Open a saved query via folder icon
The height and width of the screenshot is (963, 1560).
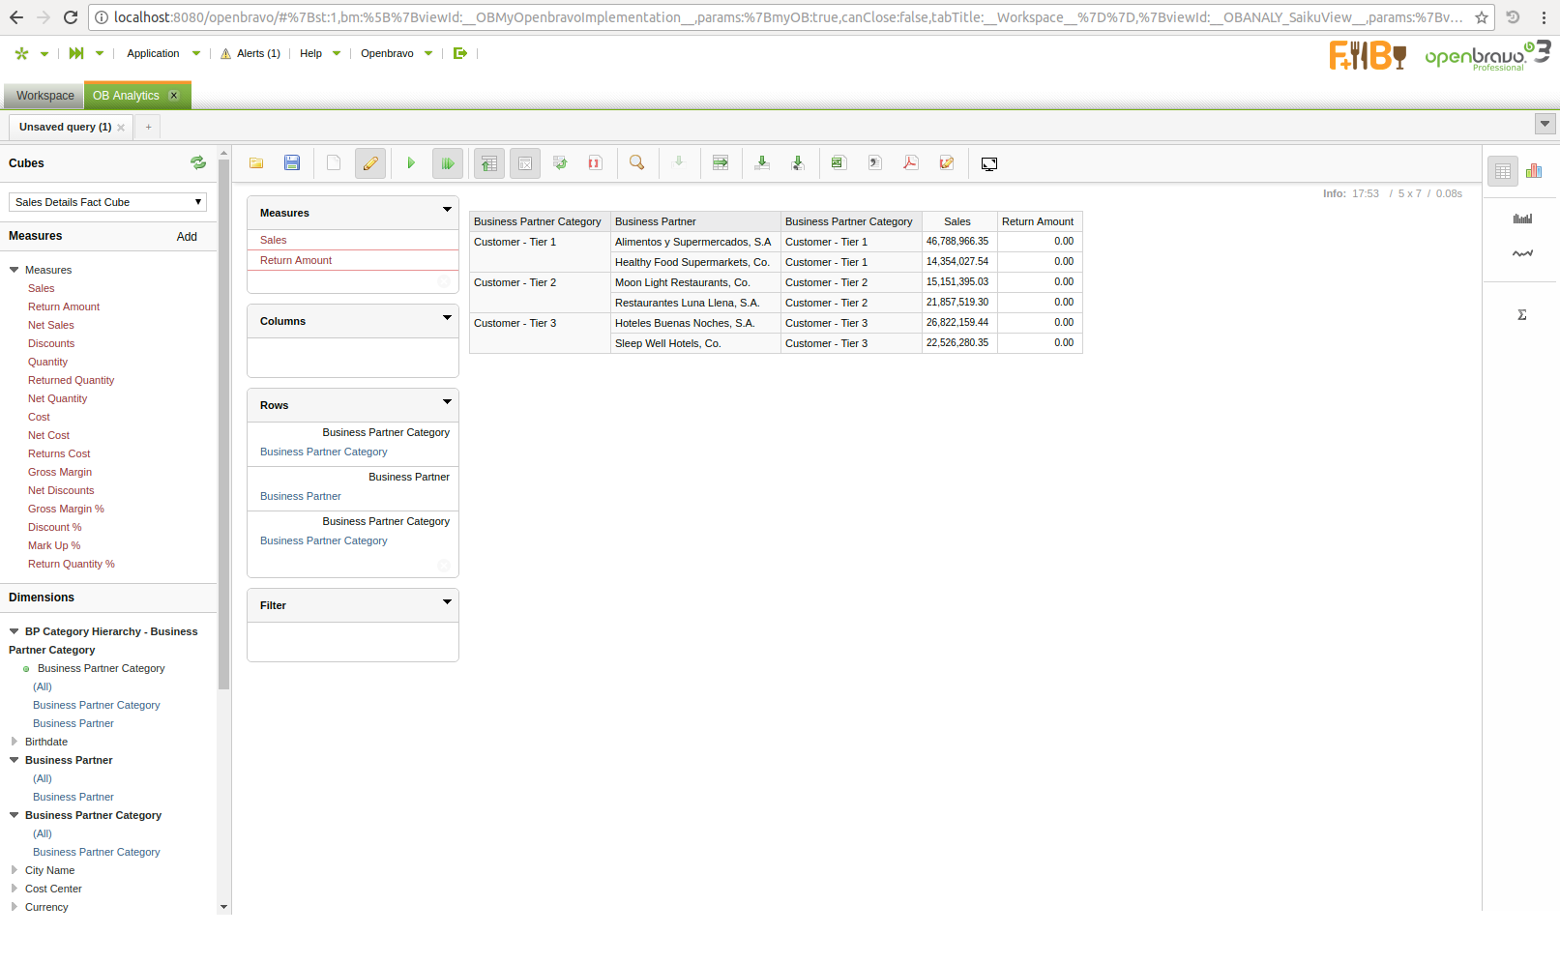coord(256,163)
